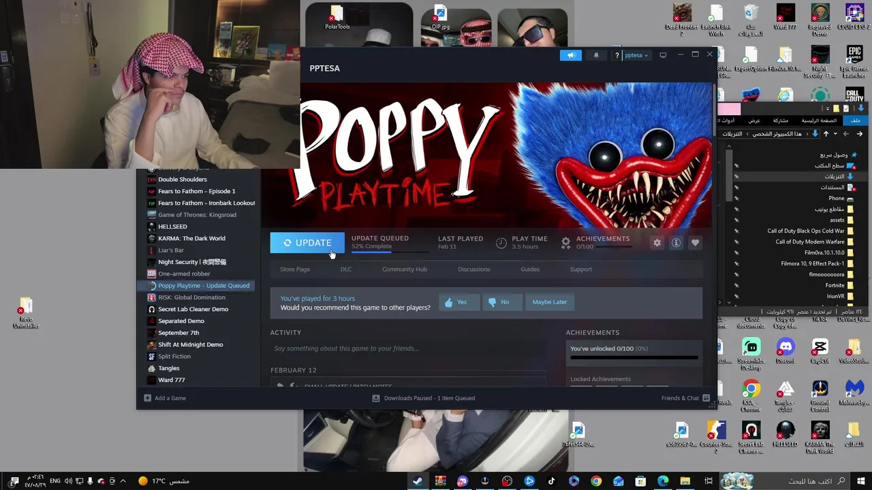Open the Guides tab
872x490 pixels.
click(530, 269)
